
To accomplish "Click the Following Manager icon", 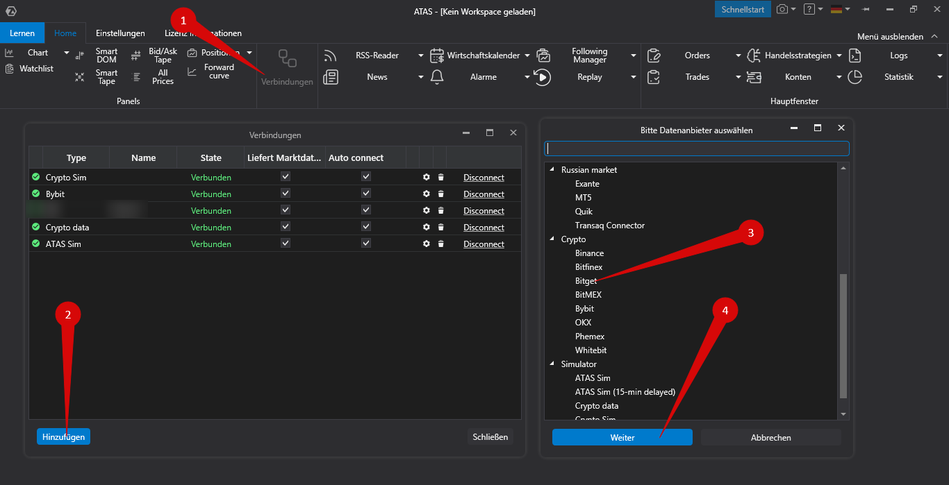I will [543, 56].
